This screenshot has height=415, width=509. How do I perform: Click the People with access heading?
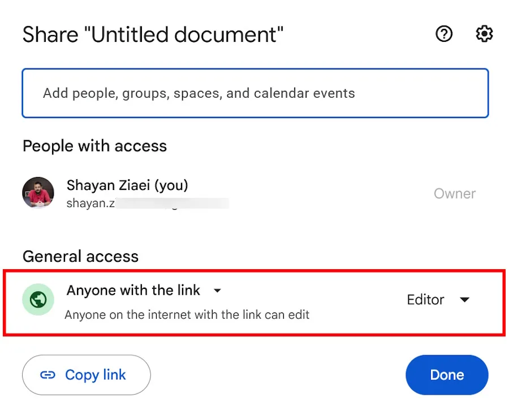click(94, 146)
